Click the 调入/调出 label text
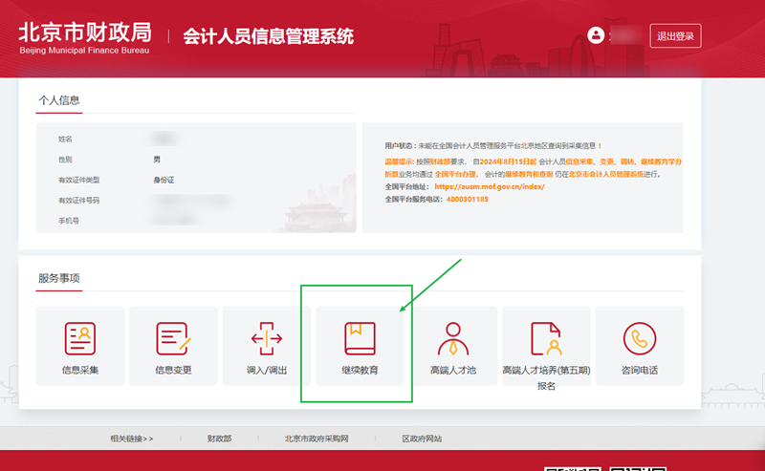This screenshot has height=471, width=765. (x=267, y=370)
